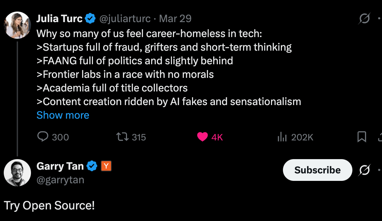382x221 pixels.
Task: Open Julia Turc's profile picture
Action: pos(17,25)
